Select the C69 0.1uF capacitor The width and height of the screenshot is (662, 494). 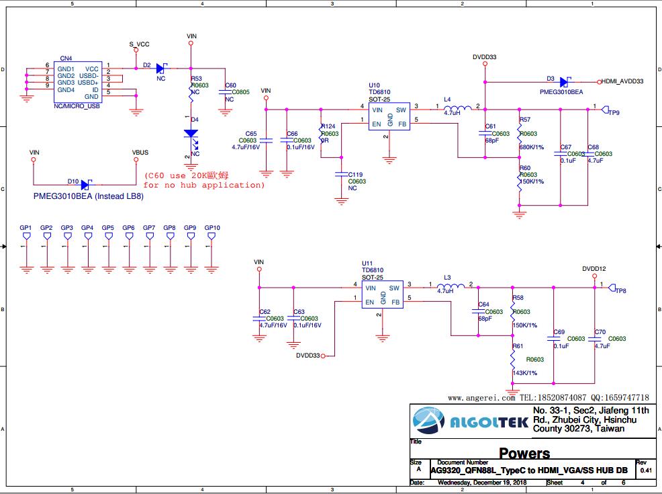(553, 339)
